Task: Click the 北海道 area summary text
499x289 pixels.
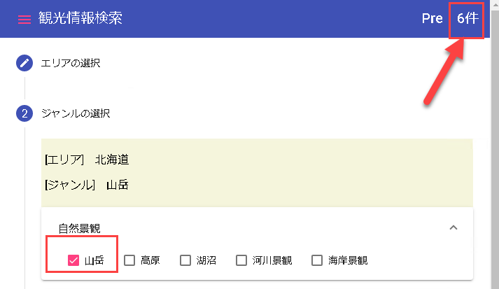Action: [112, 160]
